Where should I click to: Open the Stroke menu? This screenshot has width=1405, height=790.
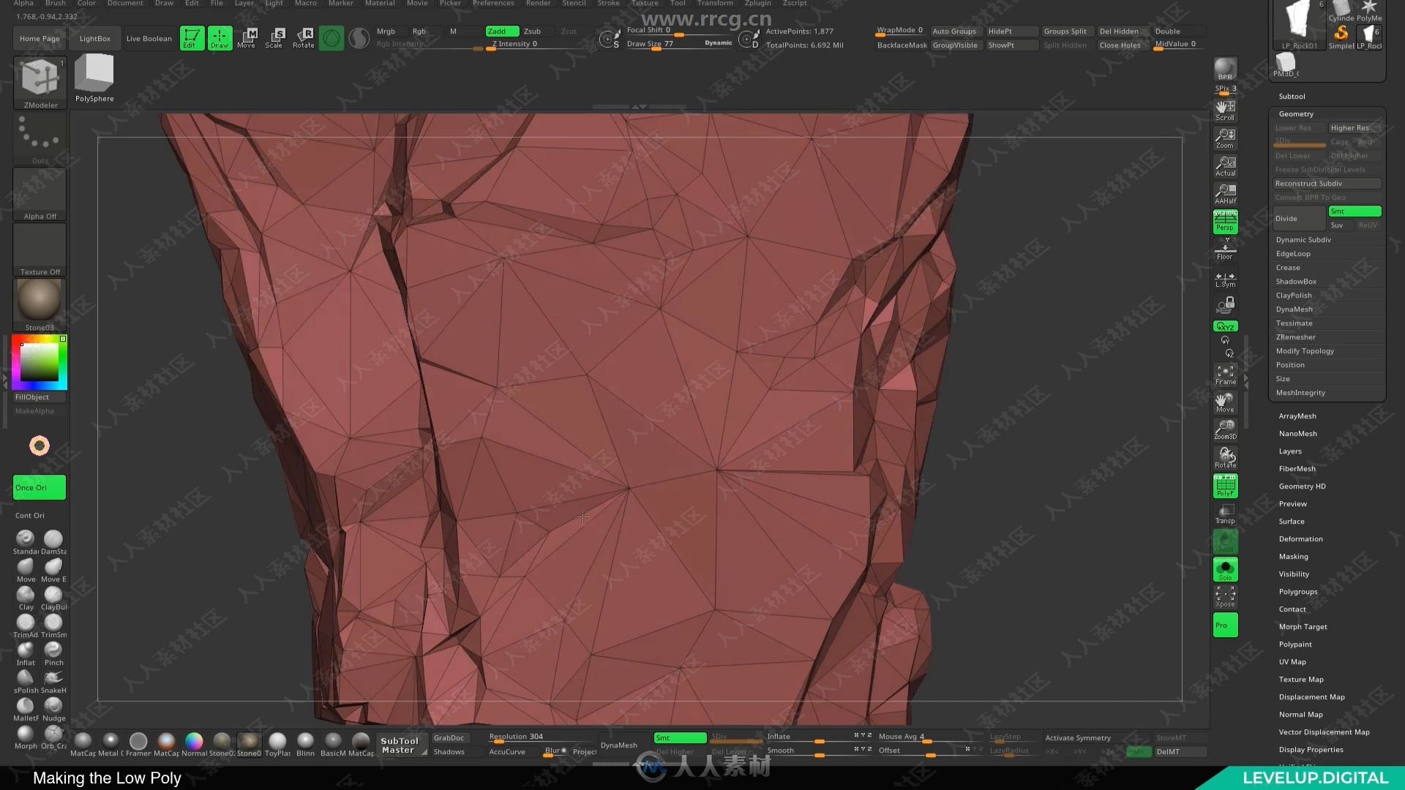pyautogui.click(x=608, y=4)
